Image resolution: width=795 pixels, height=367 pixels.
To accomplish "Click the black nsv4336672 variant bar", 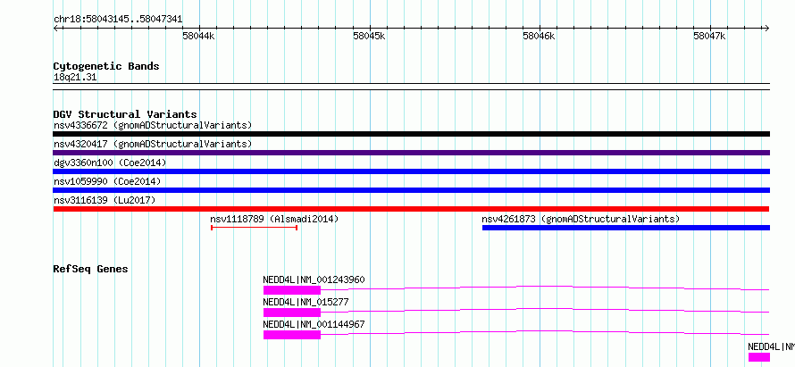I will coord(411,134).
